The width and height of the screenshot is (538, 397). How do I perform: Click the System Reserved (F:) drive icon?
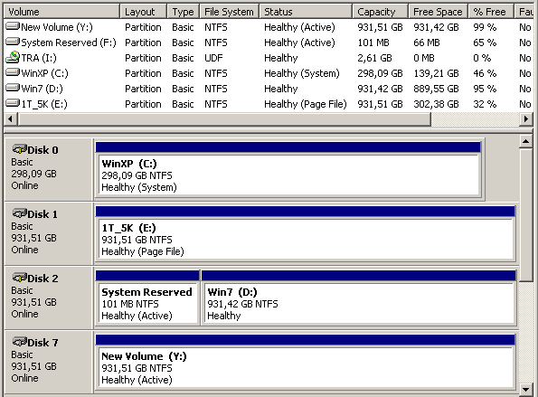(13, 42)
